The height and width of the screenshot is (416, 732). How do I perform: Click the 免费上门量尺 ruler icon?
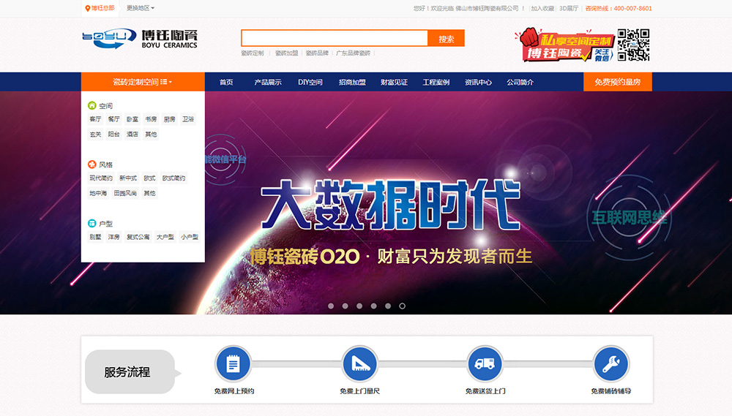pos(359,364)
